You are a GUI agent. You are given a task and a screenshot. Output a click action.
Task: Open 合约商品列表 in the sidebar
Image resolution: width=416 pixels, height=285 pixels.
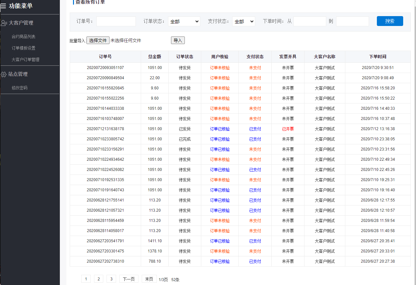tap(23, 36)
